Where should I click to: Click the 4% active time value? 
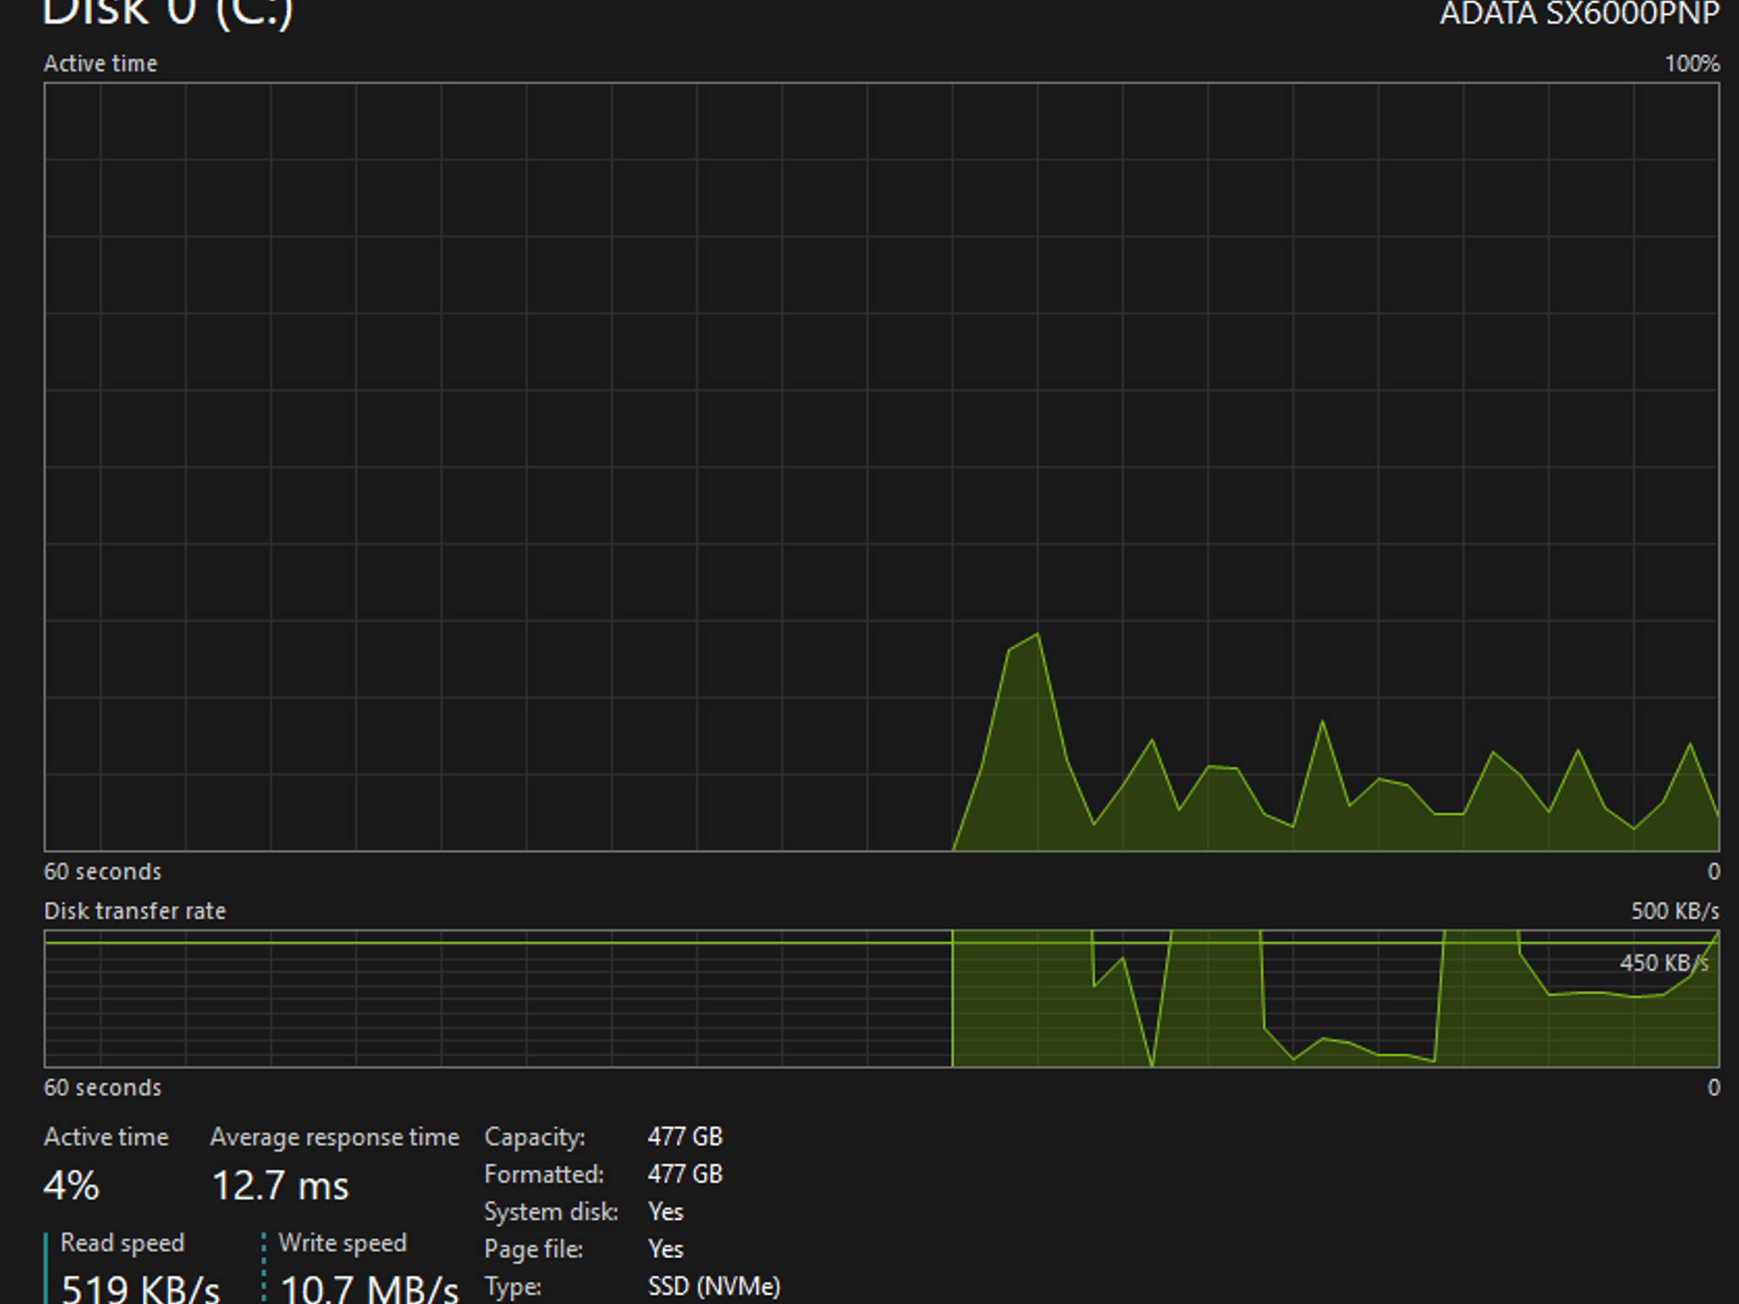pos(71,1185)
